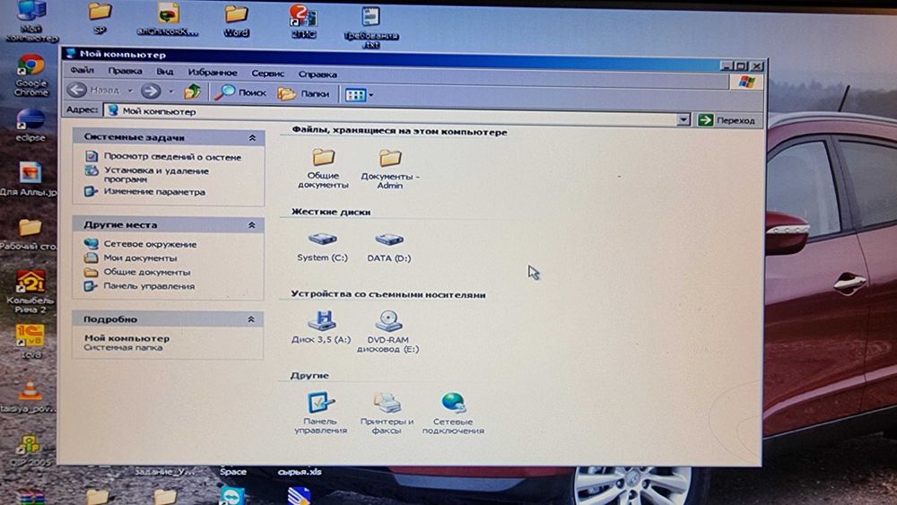Open Панель управления sidebar link
The image size is (897, 505).
tap(140, 286)
